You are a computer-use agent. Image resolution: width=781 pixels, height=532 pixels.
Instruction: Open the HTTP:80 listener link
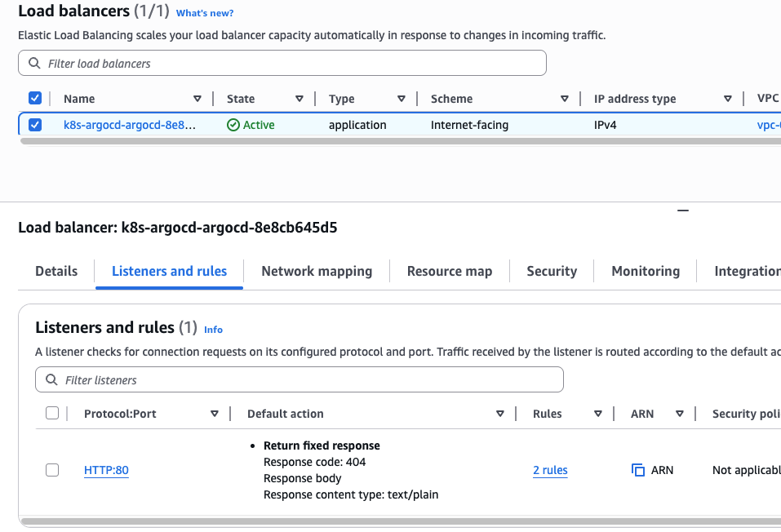(x=106, y=470)
